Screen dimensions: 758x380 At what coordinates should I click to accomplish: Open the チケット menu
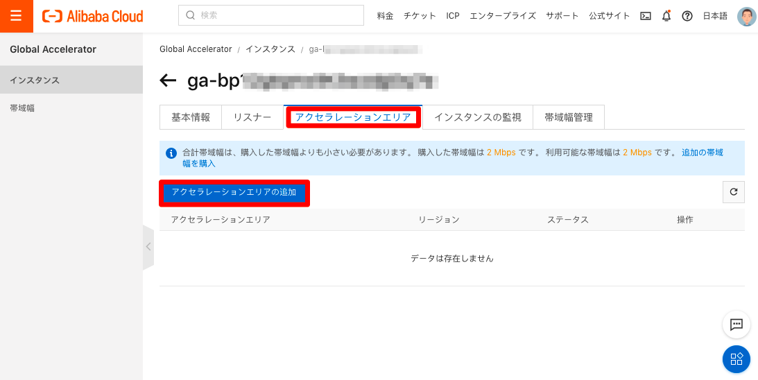[x=420, y=16]
